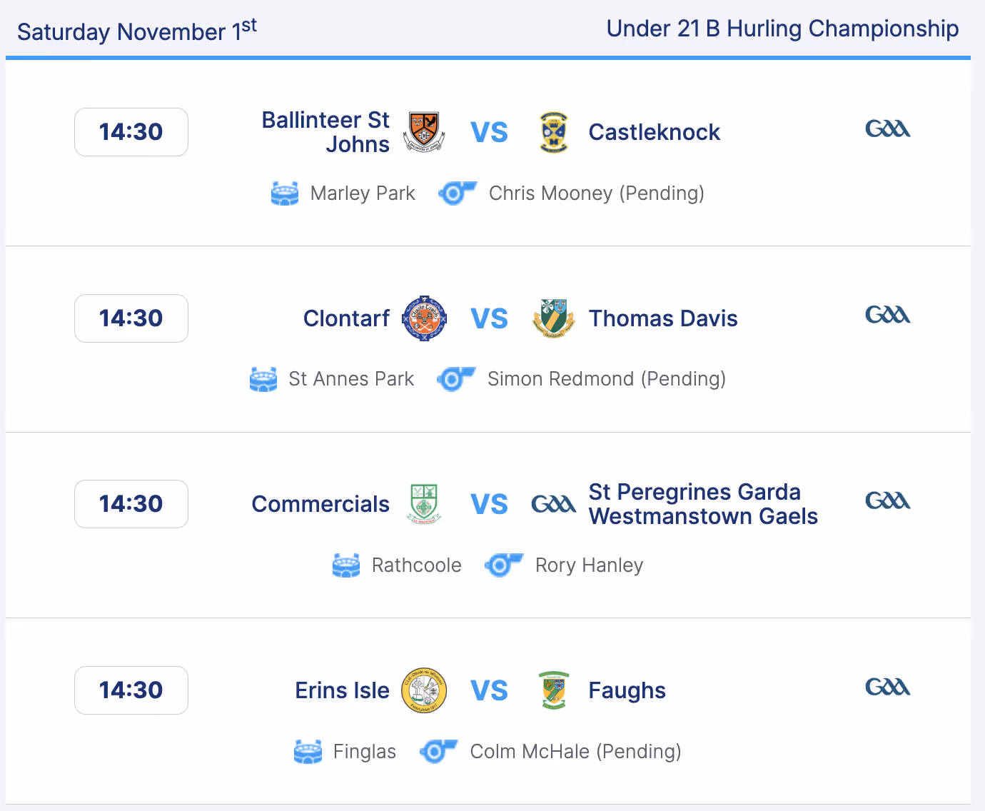985x811 pixels.
Task: Click the 14:30 time for Commercials match
Action: [x=131, y=504]
